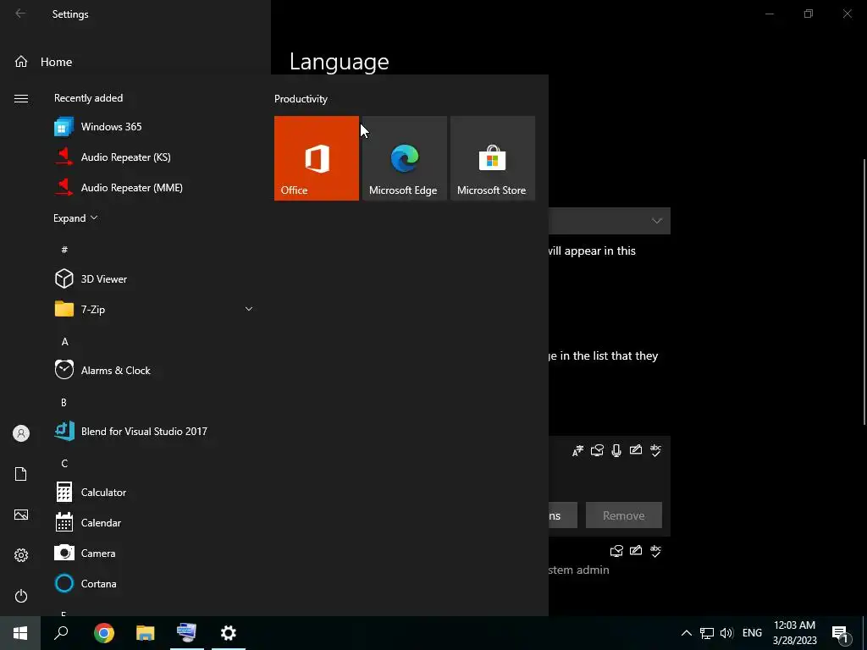
Task: Click the Productivity group title
Action: click(301, 99)
